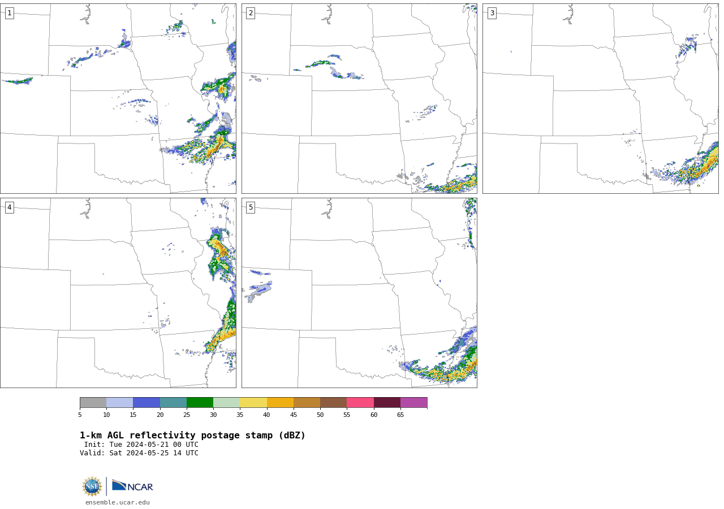This screenshot has width=724, height=509.
Task: Click the gray 5-10 dBZ color swatch
Action: (x=93, y=403)
